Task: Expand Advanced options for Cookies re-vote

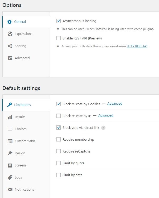Action: click(x=115, y=104)
